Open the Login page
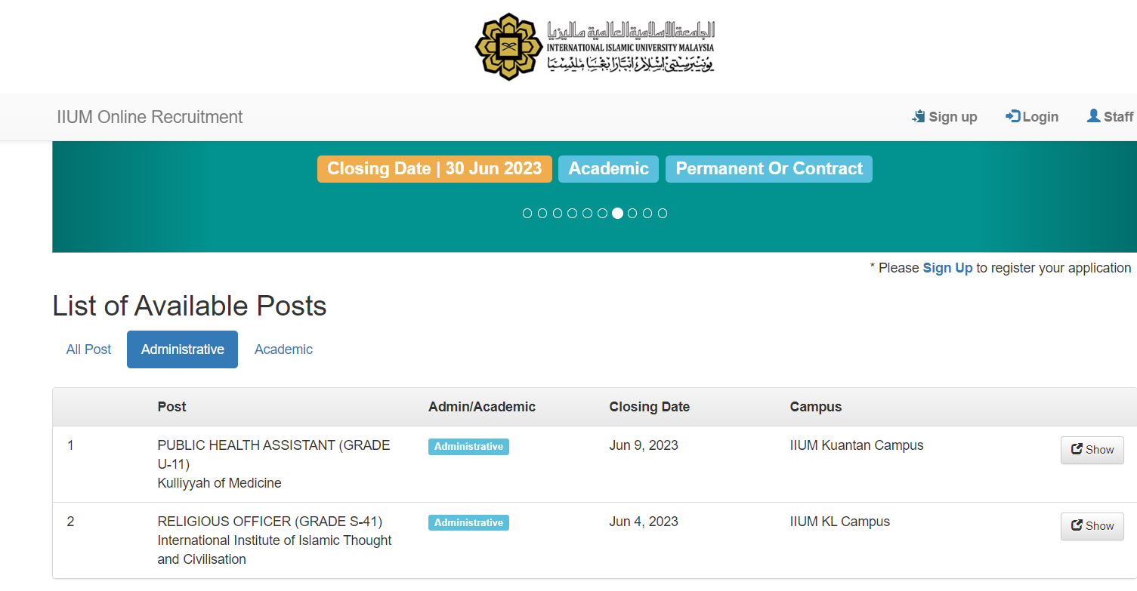This screenshot has height=591, width=1137. (x=1032, y=116)
